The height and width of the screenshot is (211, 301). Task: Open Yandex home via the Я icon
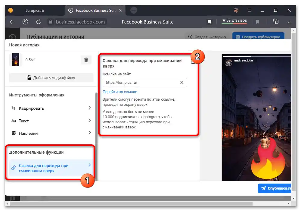pos(25,22)
